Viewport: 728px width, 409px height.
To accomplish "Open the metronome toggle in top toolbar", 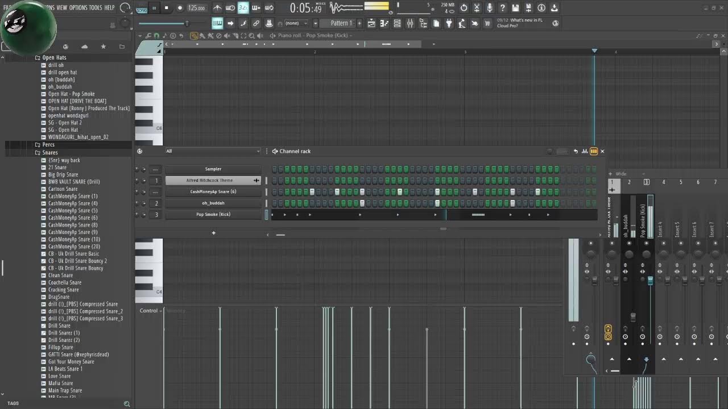I will (x=217, y=8).
